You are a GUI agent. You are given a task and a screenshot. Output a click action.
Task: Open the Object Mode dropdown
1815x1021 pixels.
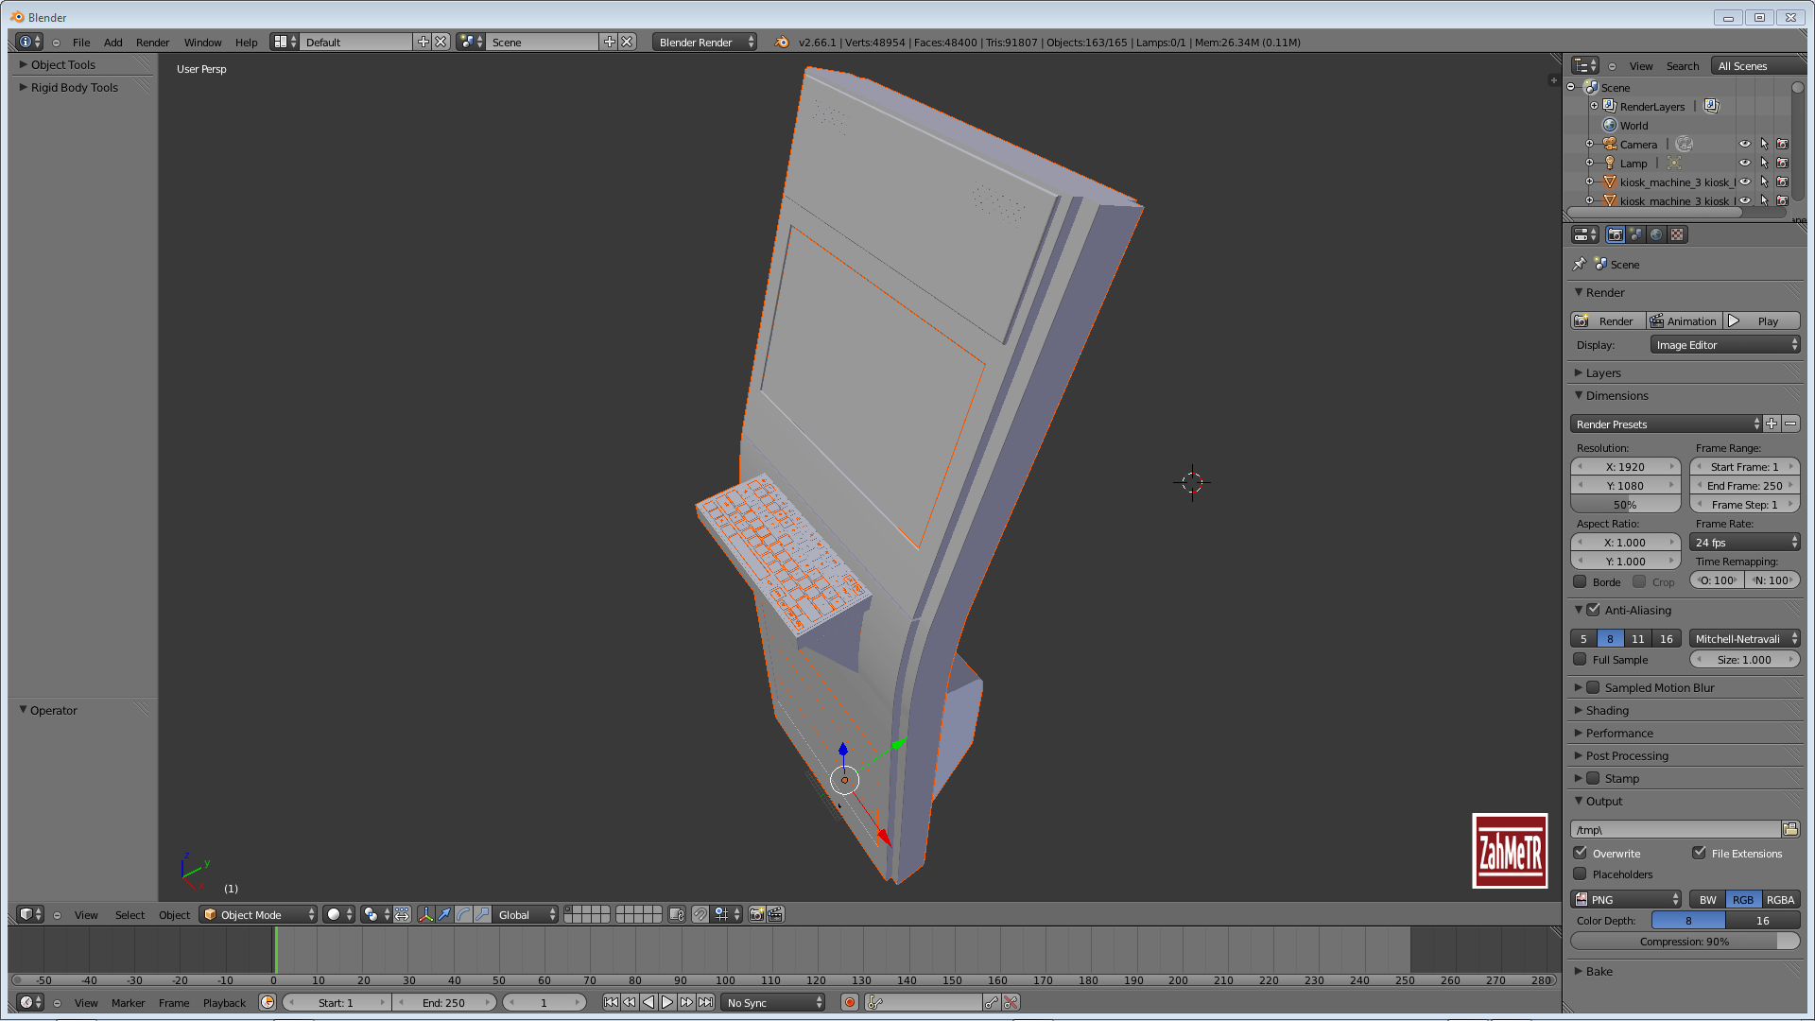point(259,914)
